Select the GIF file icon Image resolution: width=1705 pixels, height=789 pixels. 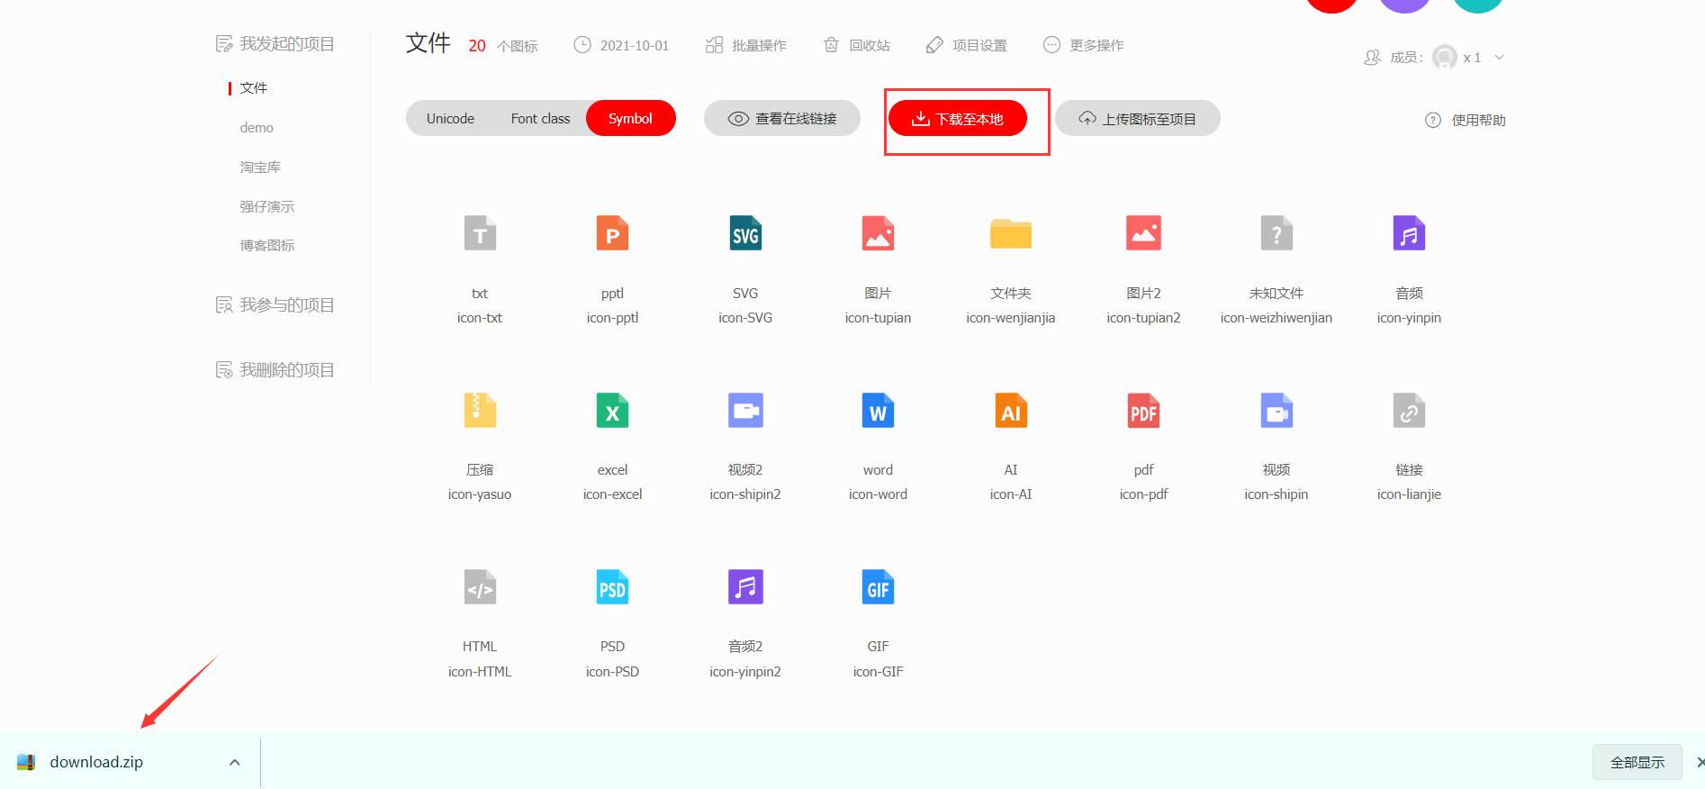[878, 588]
